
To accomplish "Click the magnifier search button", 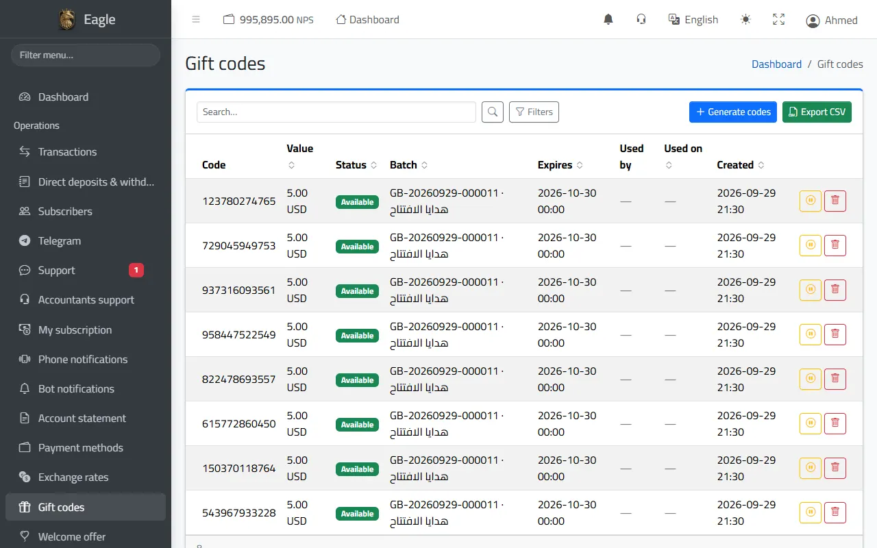I will (x=493, y=112).
